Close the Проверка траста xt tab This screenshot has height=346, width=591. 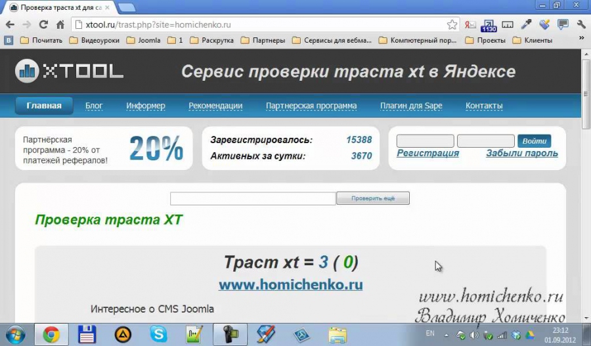coord(108,7)
